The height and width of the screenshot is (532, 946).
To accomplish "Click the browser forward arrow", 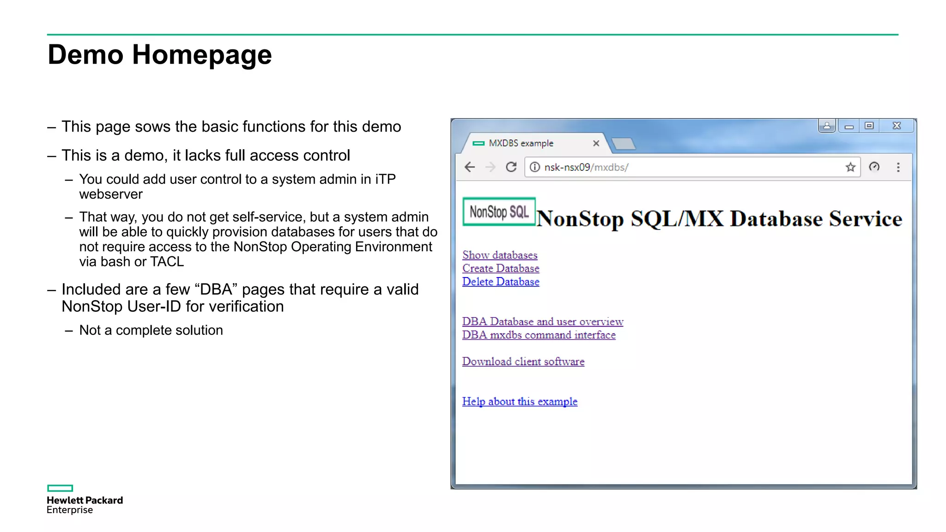I will point(491,167).
